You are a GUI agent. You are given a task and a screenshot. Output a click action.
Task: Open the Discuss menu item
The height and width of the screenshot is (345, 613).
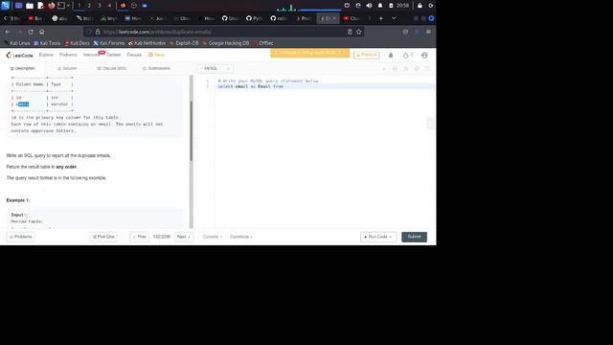click(134, 55)
